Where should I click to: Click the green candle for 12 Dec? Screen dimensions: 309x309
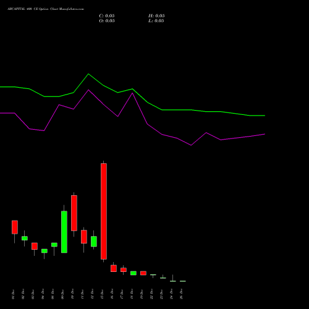94,241
